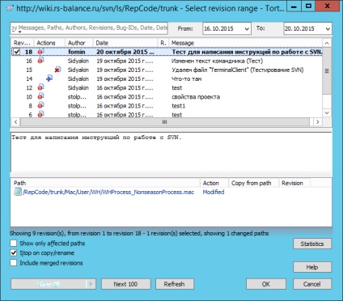Sort by the Message column header
The width and height of the screenshot is (343, 301).
[245, 43]
